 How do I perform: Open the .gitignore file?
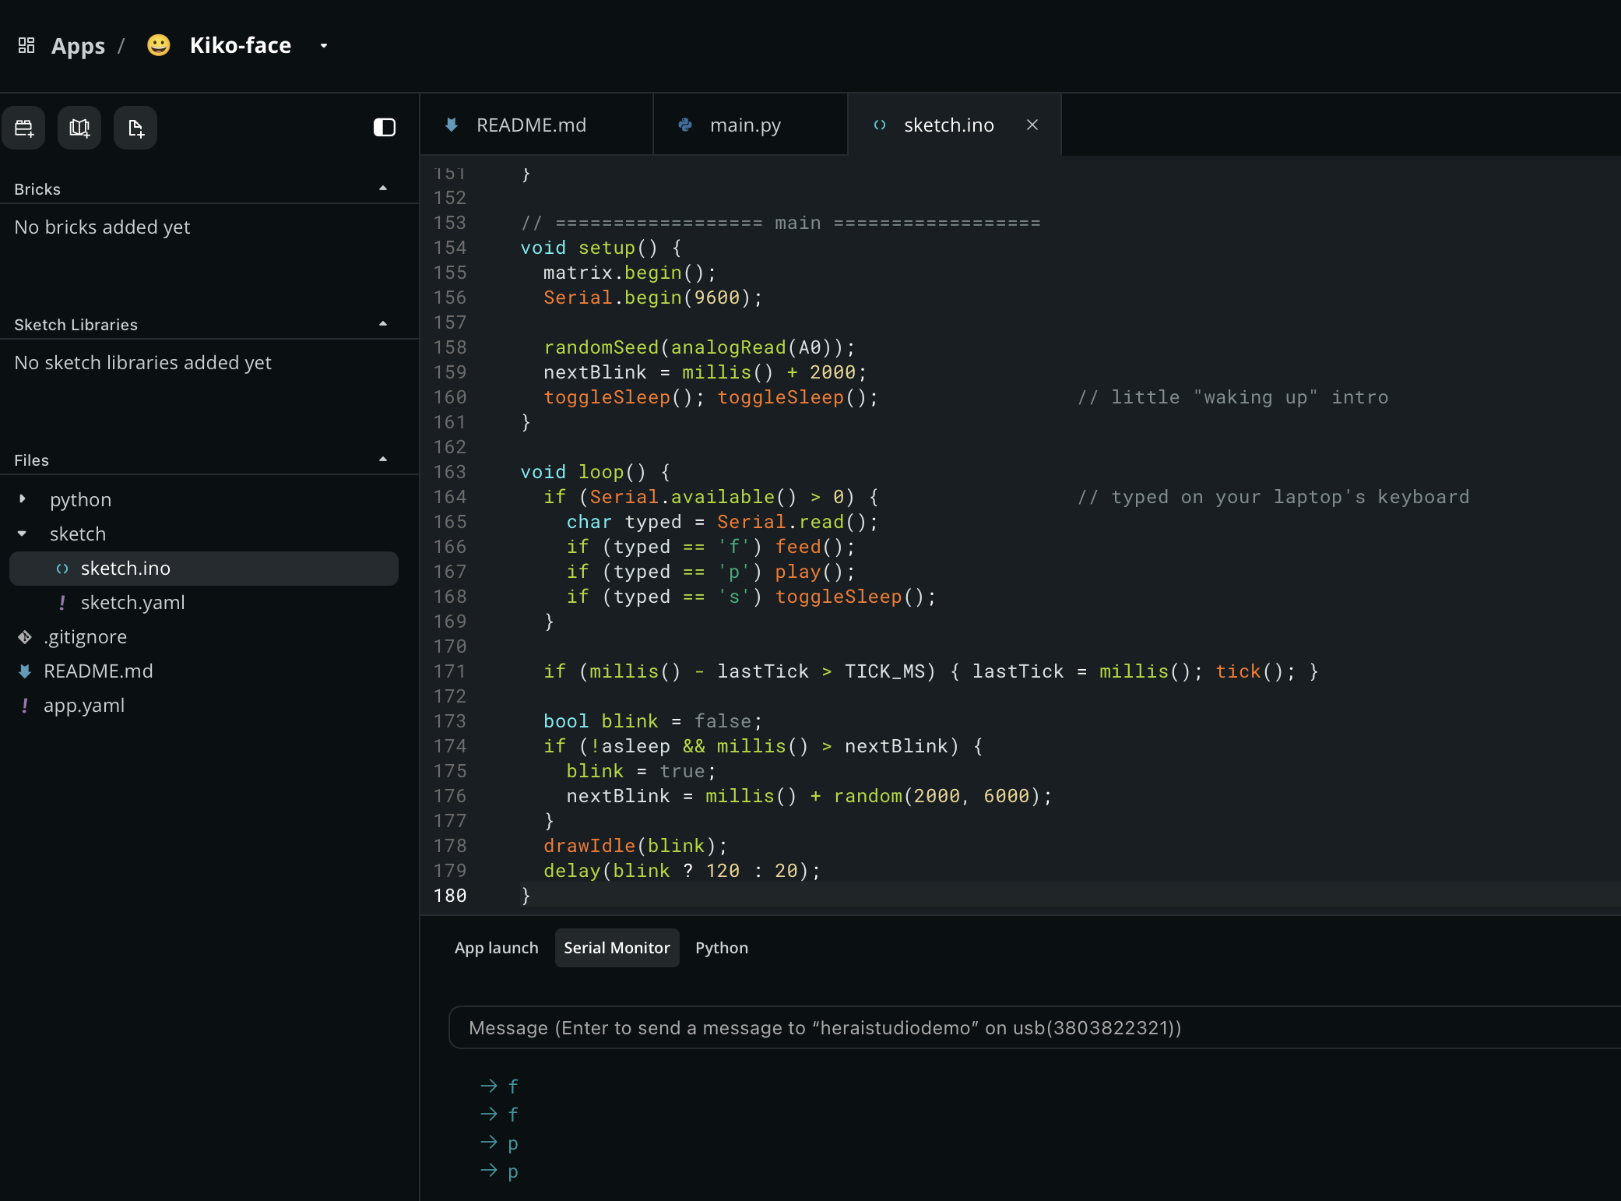coord(85,637)
